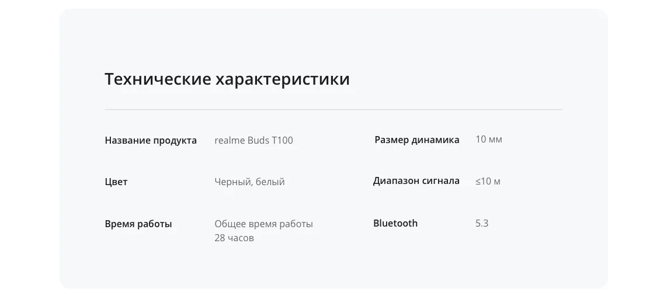This screenshot has width=667, height=299.
Task: Click the Размер динамика label
Action: point(417,140)
